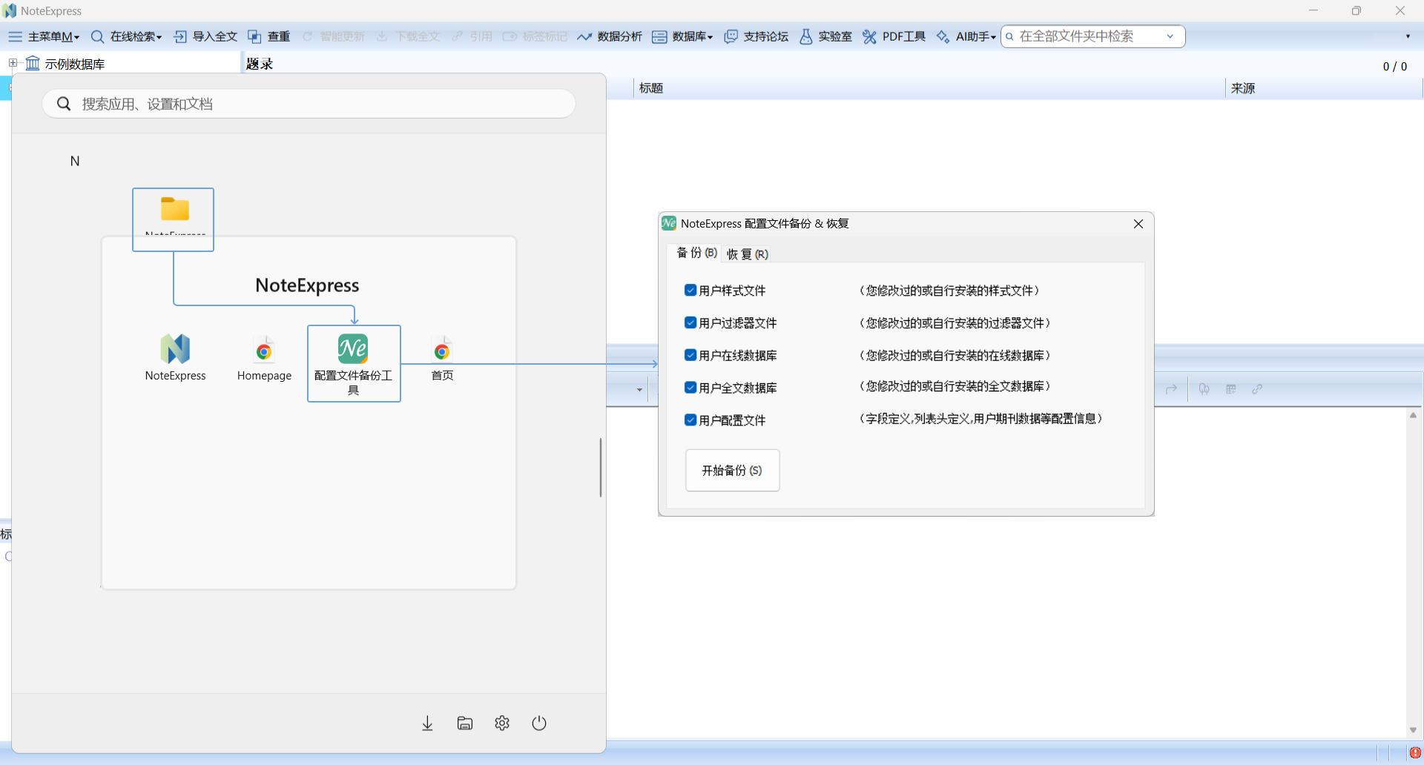This screenshot has height=765, width=1424.
Task: Click the Start menu downloads icon
Action: point(427,723)
